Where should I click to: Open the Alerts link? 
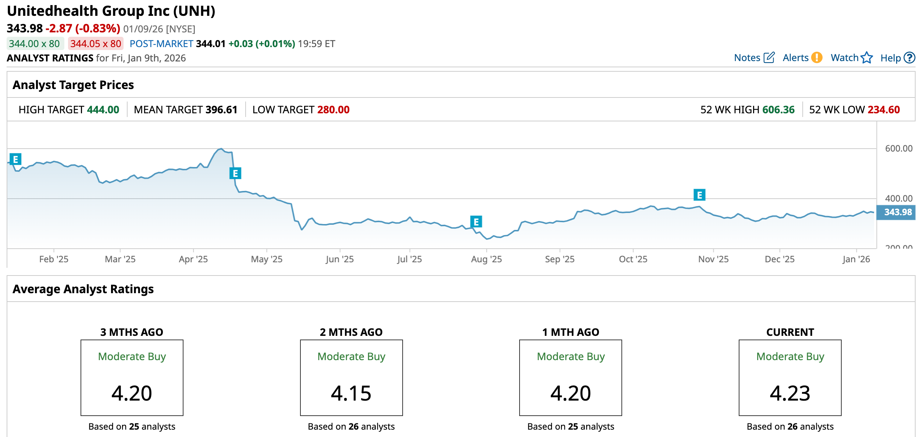tap(795, 58)
